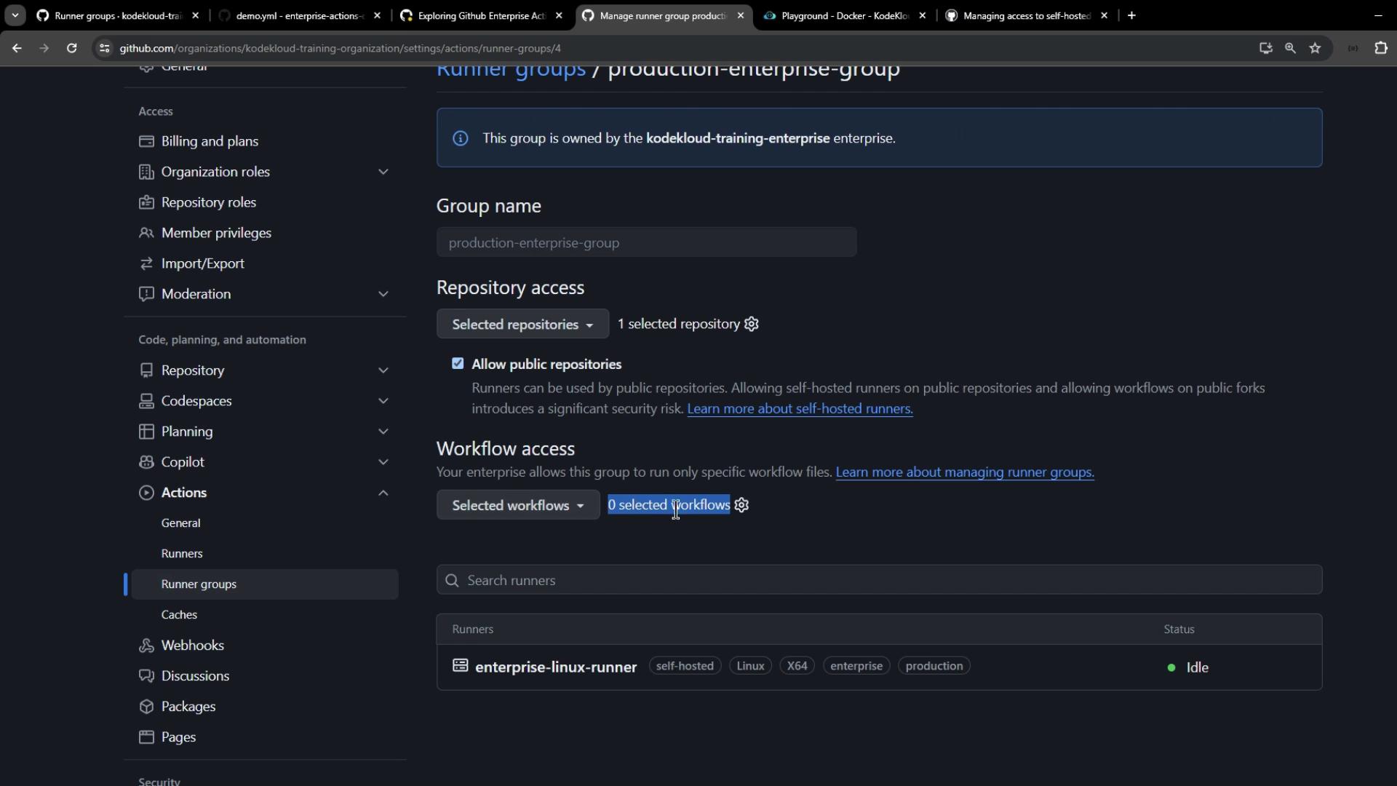This screenshot has width=1397, height=786.
Task: Open Runners under Actions in the sidebar
Action: pyautogui.click(x=182, y=554)
